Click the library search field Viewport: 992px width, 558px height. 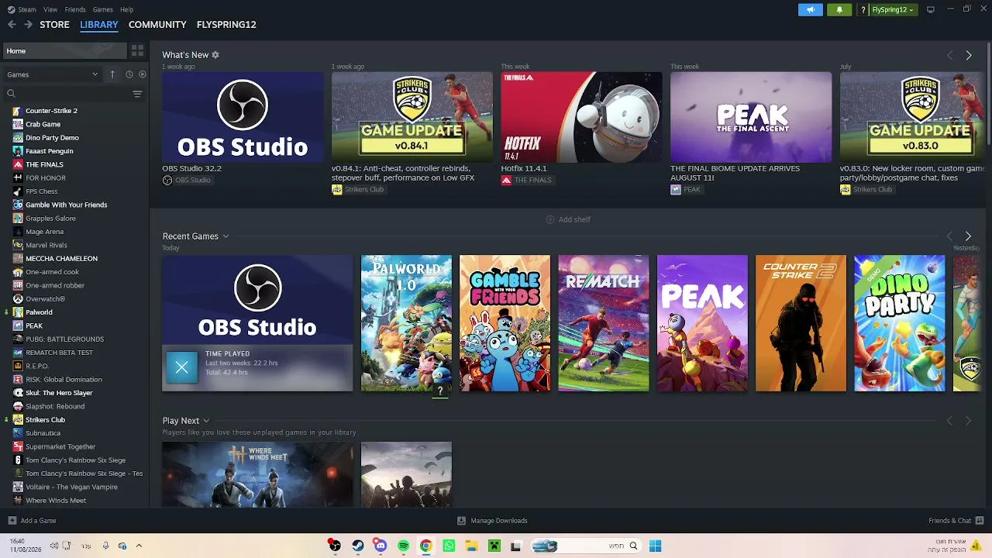point(70,94)
